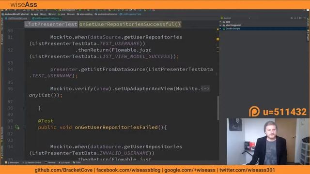This screenshot has width=310, height=174.
Task: Open the Messages tool window
Action: (x=12, y=162)
